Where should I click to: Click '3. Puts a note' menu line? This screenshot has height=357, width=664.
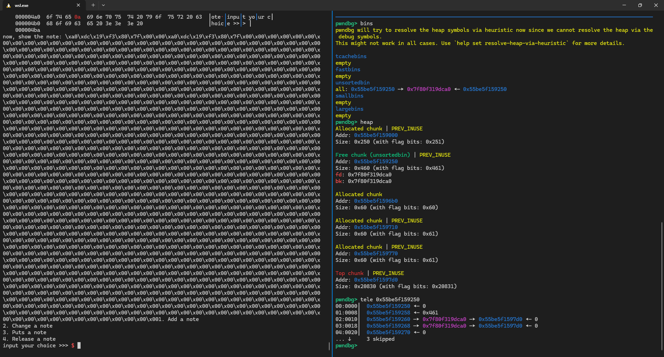pos(25,332)
